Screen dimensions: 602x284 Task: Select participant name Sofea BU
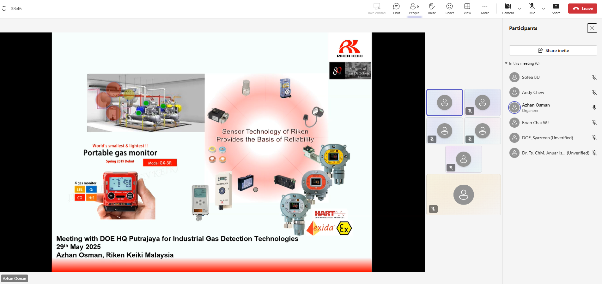pyautogui.click(x=531, y=77)
